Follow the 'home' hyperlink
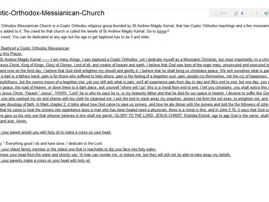 162,31
